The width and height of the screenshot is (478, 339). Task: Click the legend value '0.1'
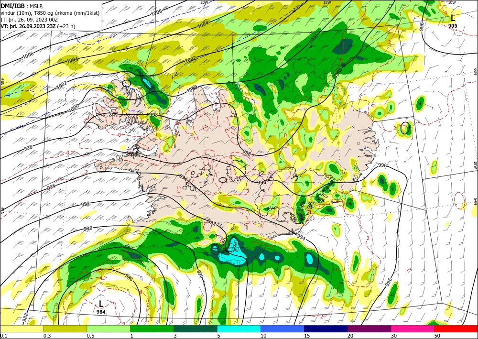(x=4, y=336)
